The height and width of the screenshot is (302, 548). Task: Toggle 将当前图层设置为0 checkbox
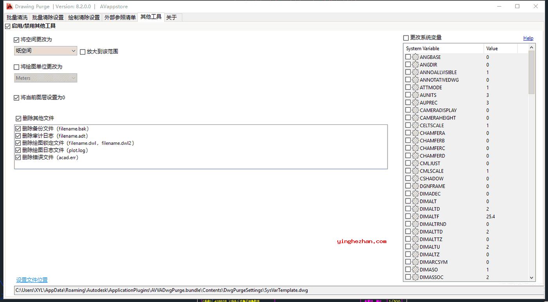[x=16, y=98]
